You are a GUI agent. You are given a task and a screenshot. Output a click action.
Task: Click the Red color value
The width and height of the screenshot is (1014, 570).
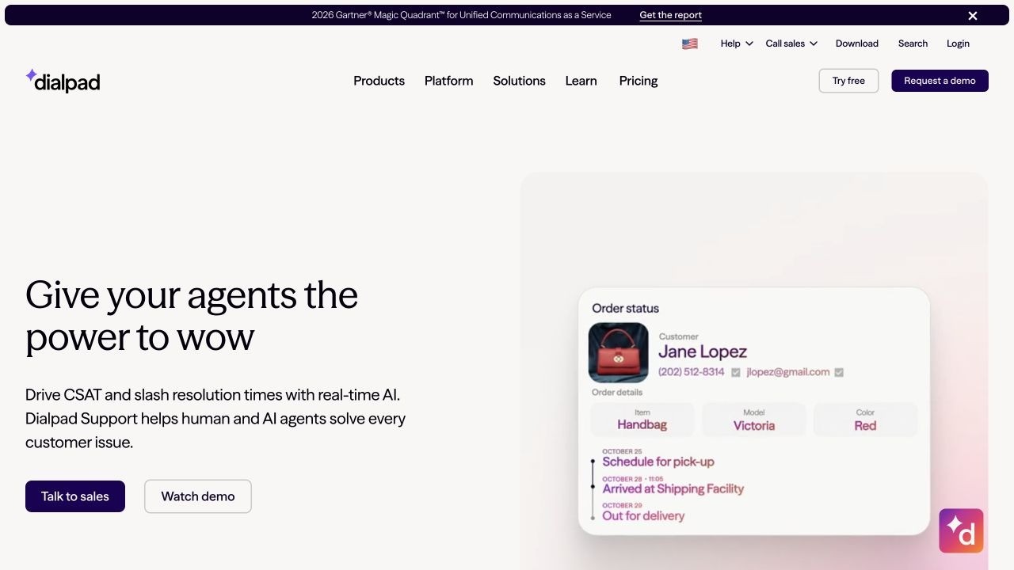(x=865, y=425)
